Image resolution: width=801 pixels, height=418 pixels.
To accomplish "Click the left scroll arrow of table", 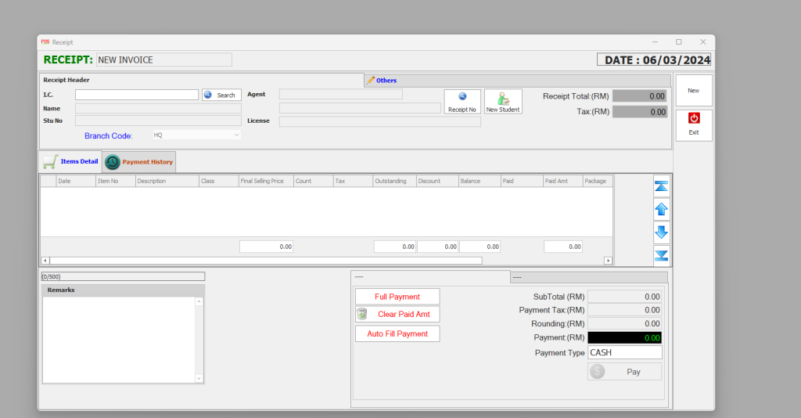I will click(x=45, y=261).
